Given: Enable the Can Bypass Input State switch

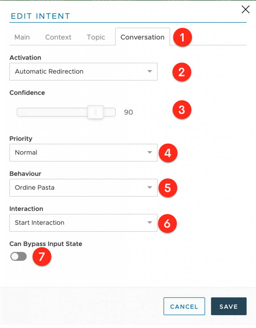Looking at the screenshot, I should point(18,257).
